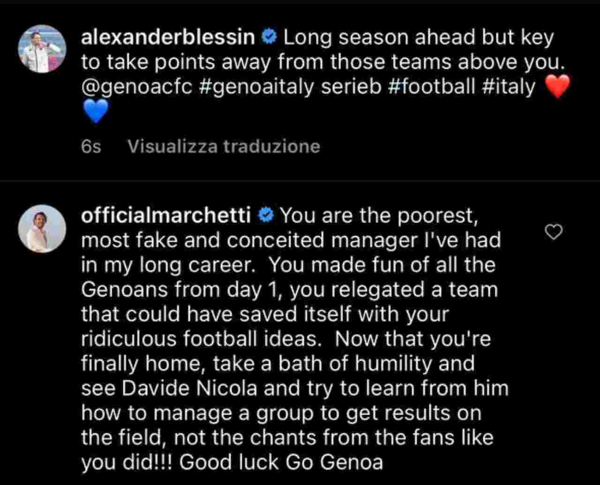Click the red heart emoji in the caption
The height and width of the screenshot is (485, 600).
pos(558,87)
